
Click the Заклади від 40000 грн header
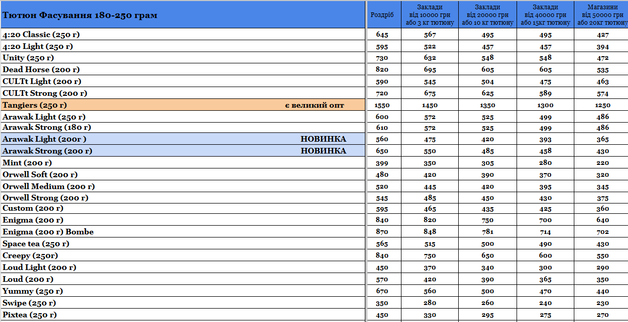coord(545,14)
